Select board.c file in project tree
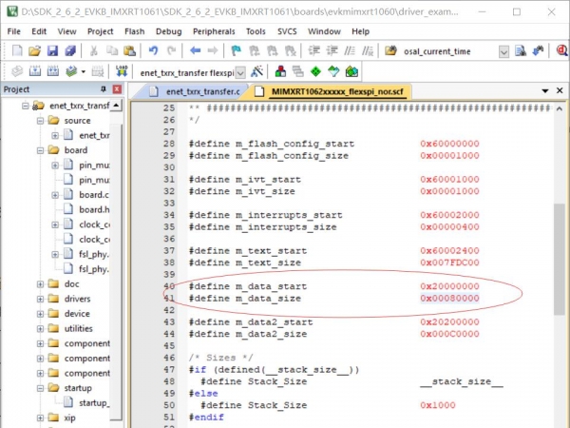Screen dimensions: 570x428 point(92,195)
